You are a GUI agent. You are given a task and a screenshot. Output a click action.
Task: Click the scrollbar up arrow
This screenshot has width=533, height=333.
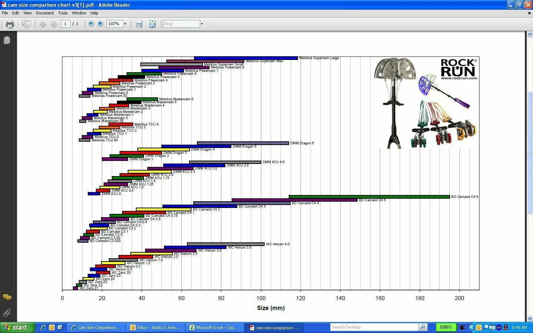coord(530,35)
